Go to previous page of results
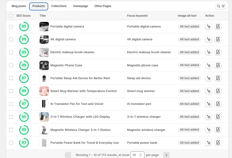Screen dimensions: 232x158 [x=68, y=155]
